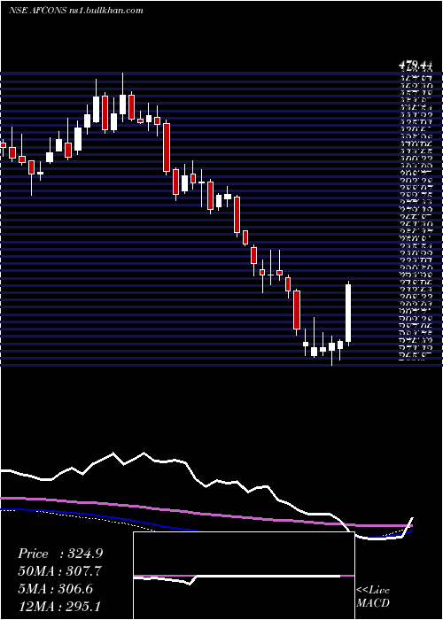Screen dimensions: 443x620
Task: Click the NSE AFCONS ns1.bullkhan.com title text
Action: [x=76, y=11]
